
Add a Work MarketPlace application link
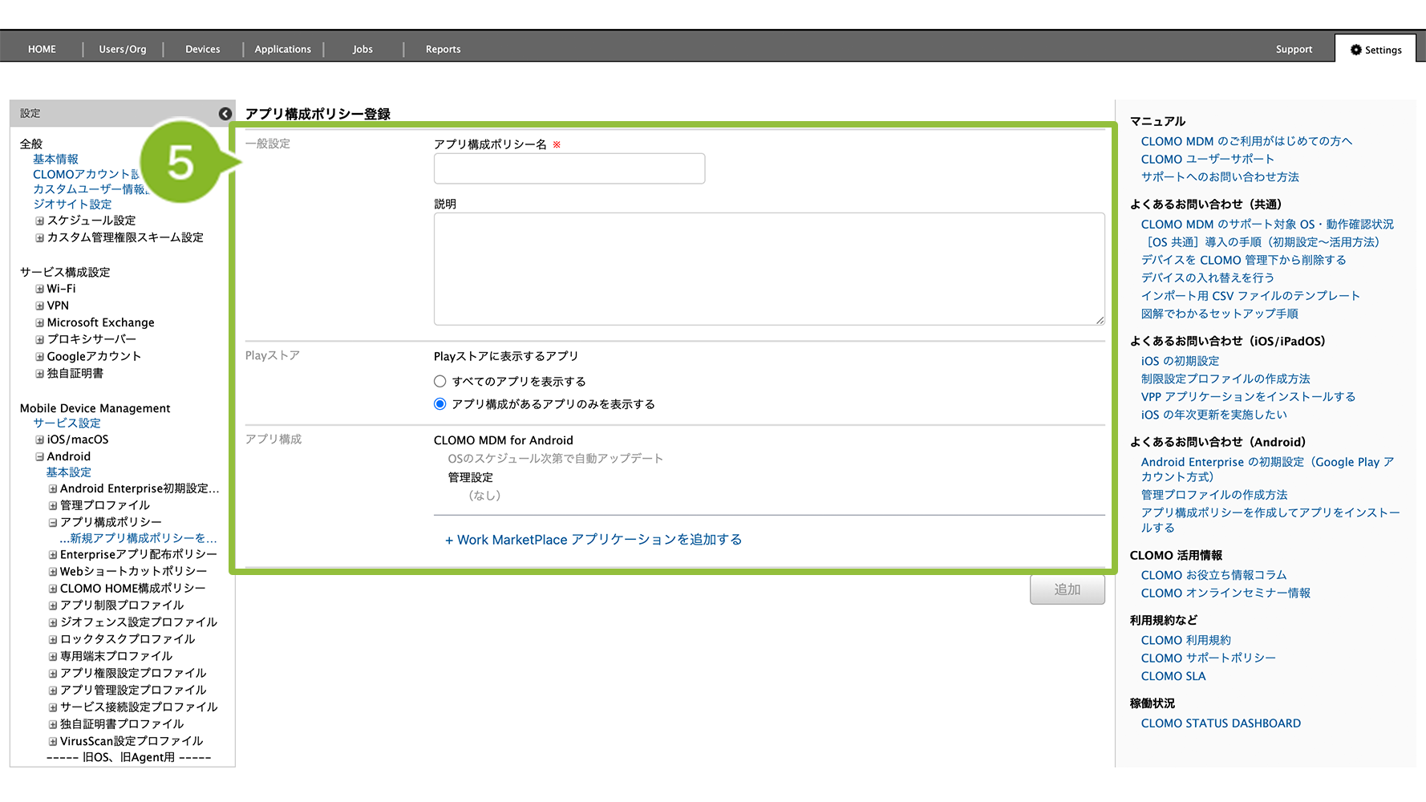click(593, 540)
